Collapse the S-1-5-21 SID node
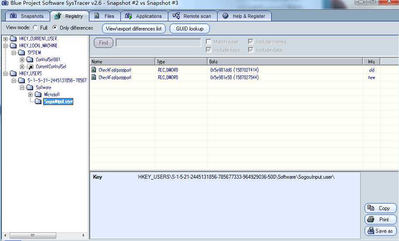Viewport: 399px width, 241px height. (14, 81)
